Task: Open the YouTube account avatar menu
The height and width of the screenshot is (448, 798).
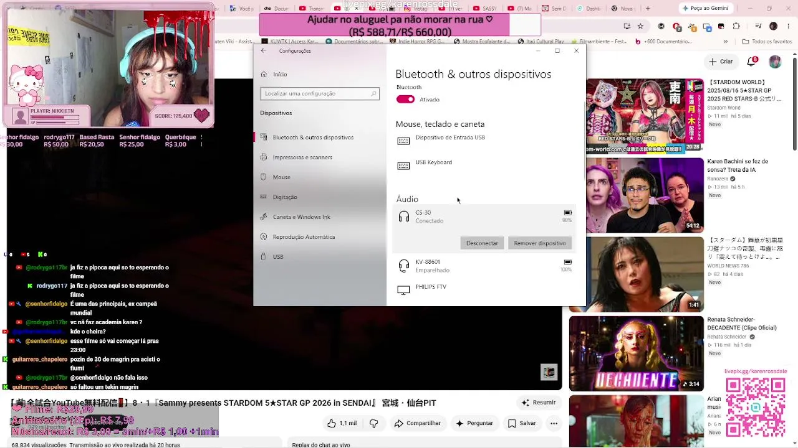Action: [775, 62]
